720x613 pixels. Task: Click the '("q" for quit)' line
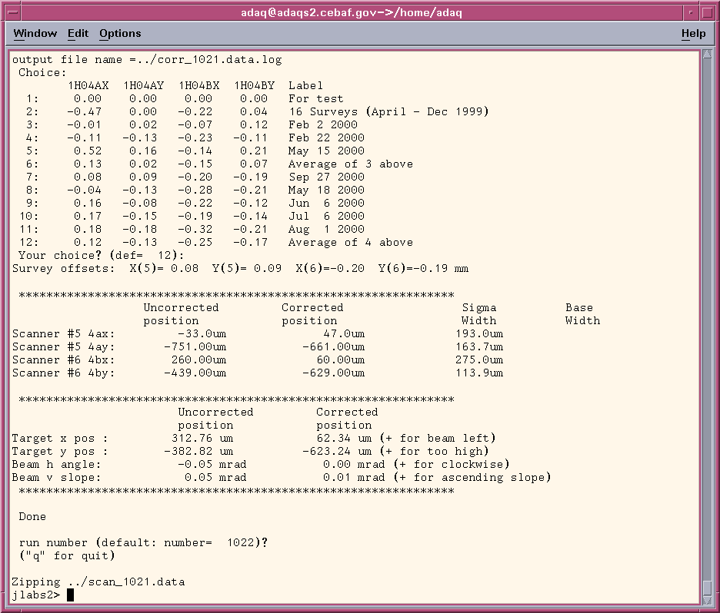click(x=67, y=555)
